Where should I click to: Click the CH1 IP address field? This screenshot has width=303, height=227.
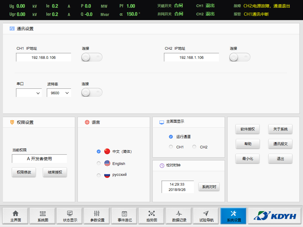coord(43,58)
